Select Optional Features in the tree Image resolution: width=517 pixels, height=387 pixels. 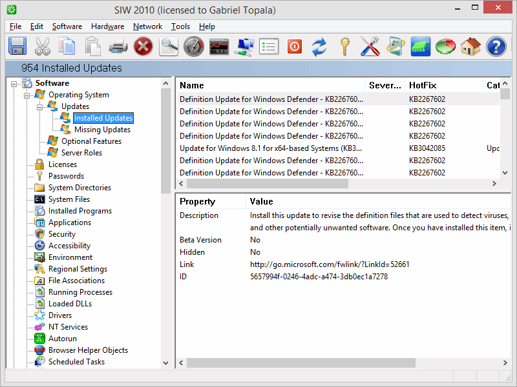[91, 141]
